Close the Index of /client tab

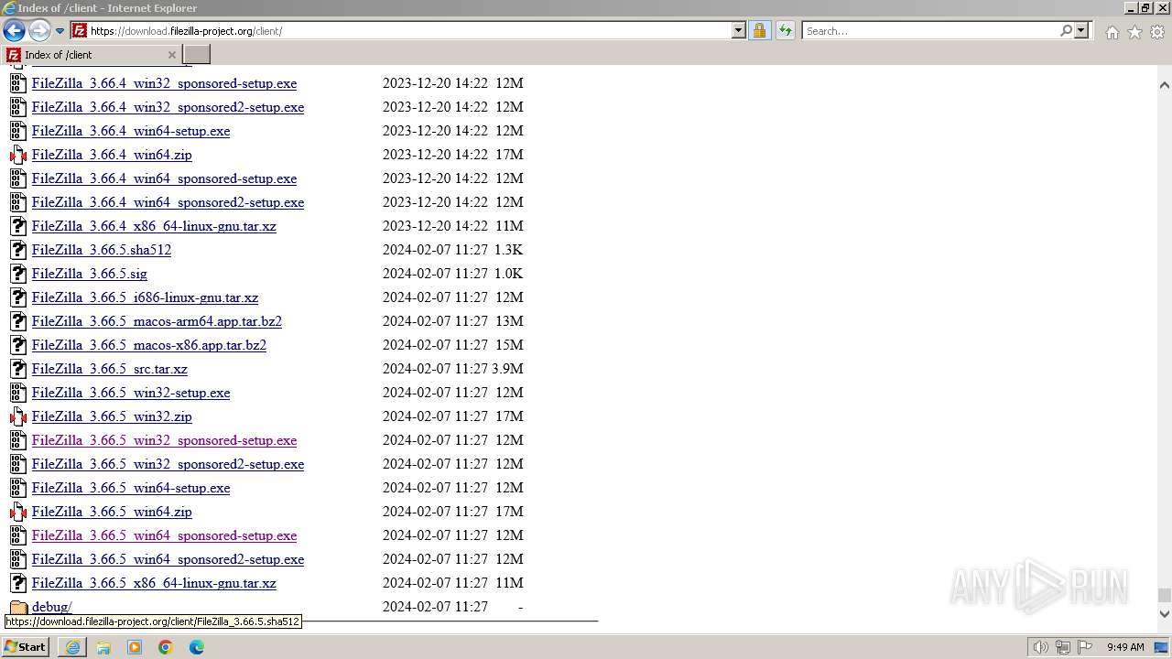[x=172, y=55]
